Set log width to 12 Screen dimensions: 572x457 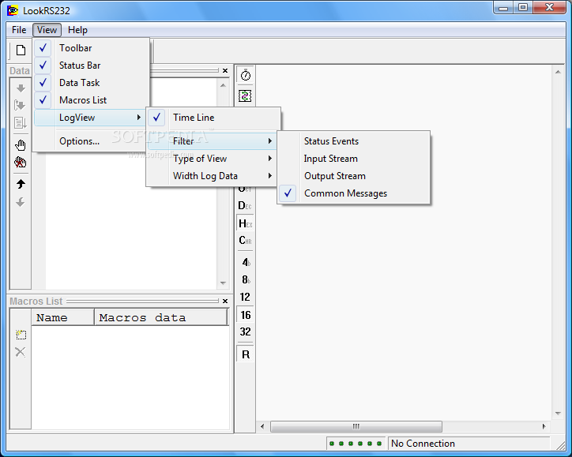pos(245,297)
